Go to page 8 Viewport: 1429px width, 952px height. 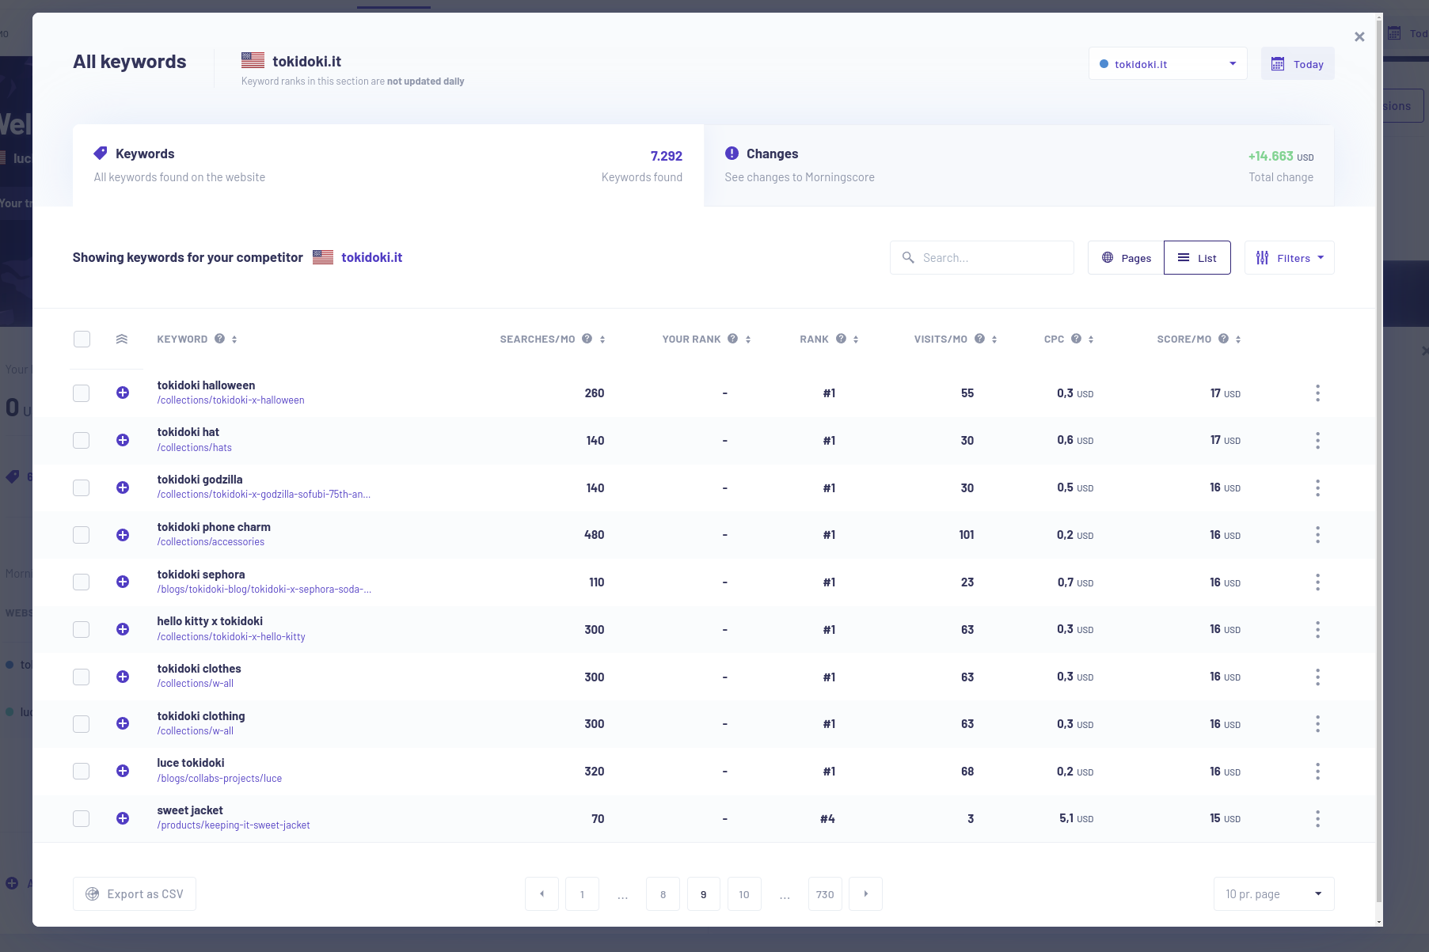point(663,894)
